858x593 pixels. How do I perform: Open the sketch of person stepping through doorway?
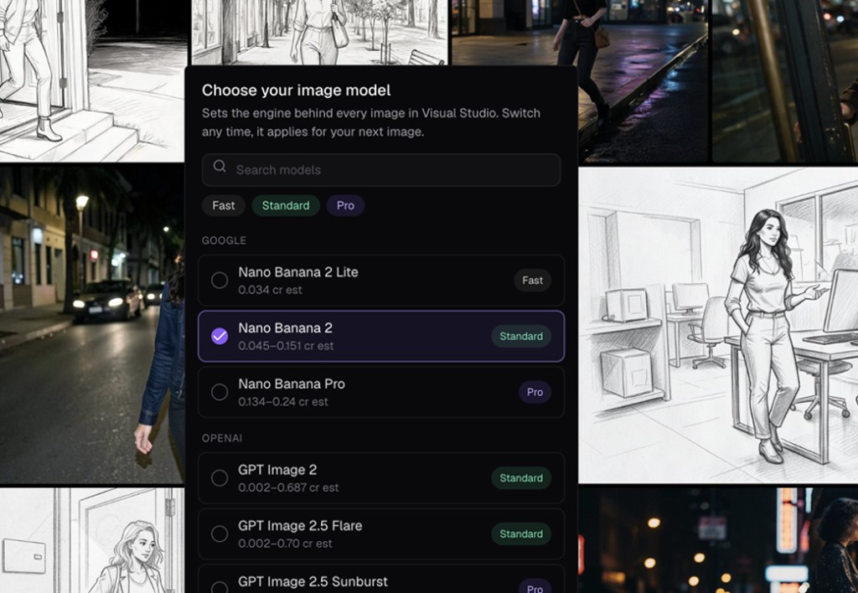[x=92, y=80]
